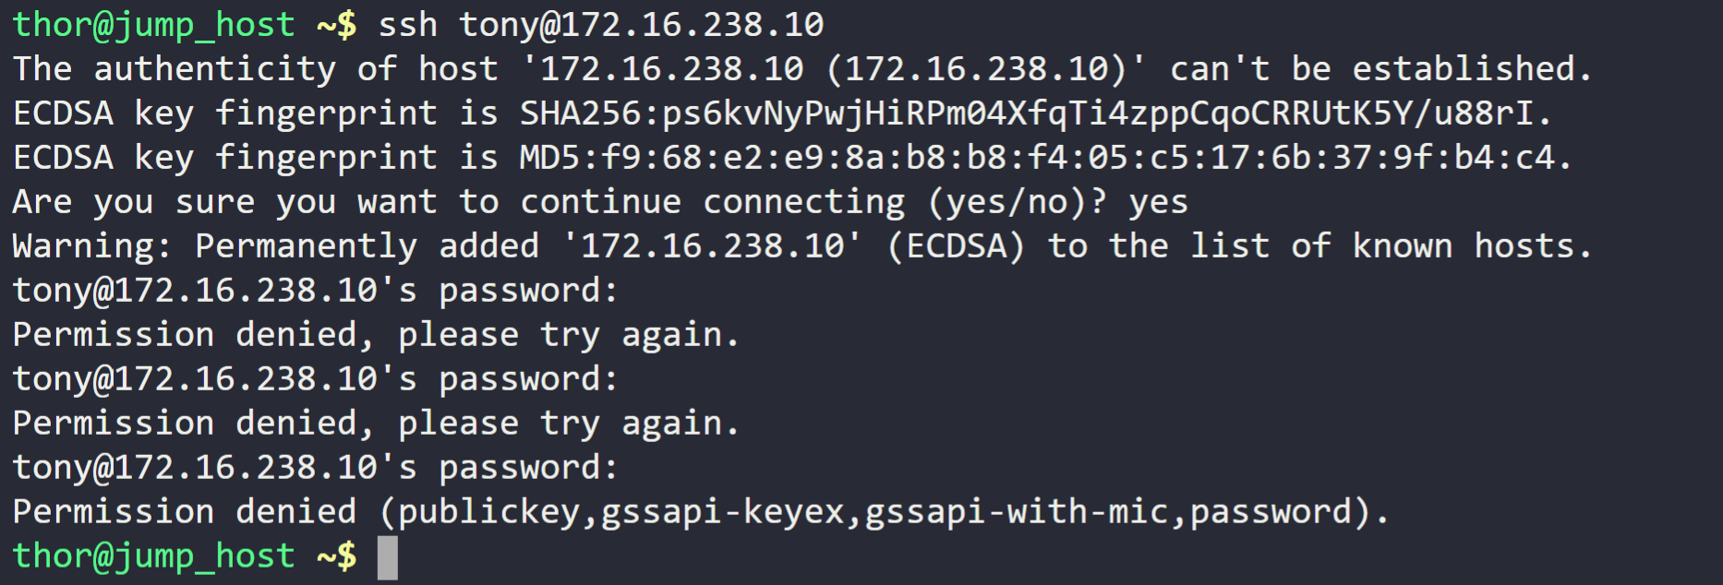Click the second 'Permission denied, please try again' line
Screen dimensions: 1723x585
376,424
